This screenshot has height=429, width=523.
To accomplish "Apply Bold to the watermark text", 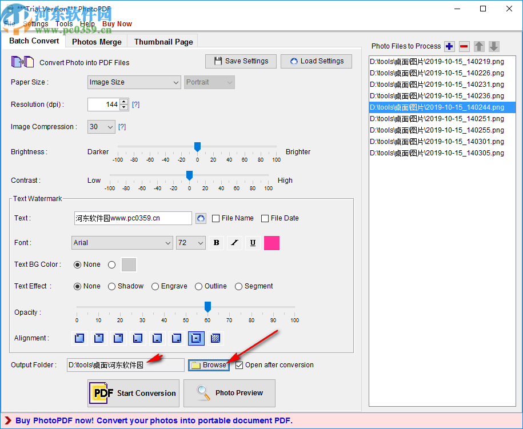I will click(x=216, y=243).
